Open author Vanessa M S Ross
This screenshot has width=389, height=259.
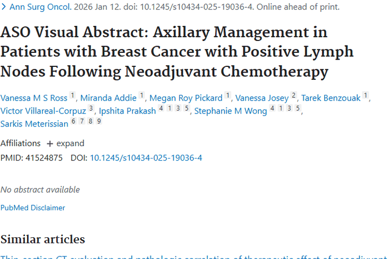[34, 98]
